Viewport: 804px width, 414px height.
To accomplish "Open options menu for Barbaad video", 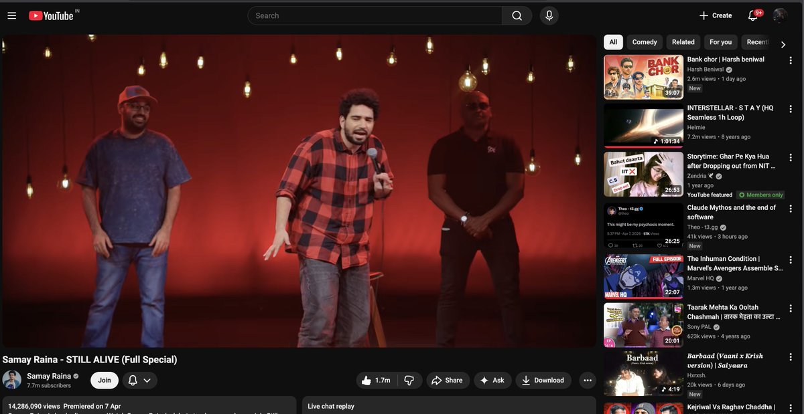I will tap(791, 357).
